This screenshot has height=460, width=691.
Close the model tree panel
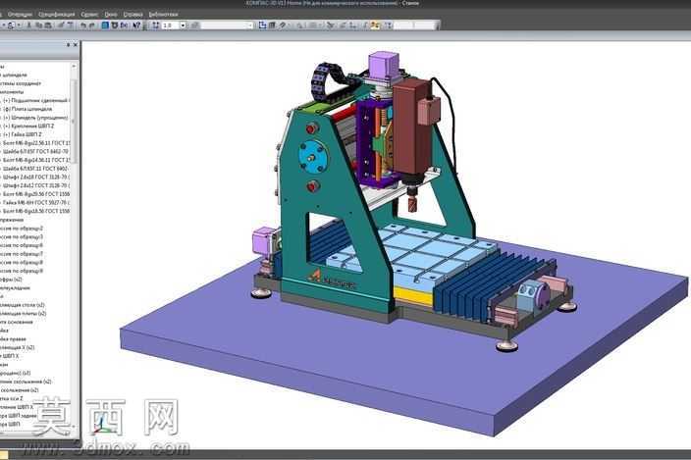(x=76, y=44)
